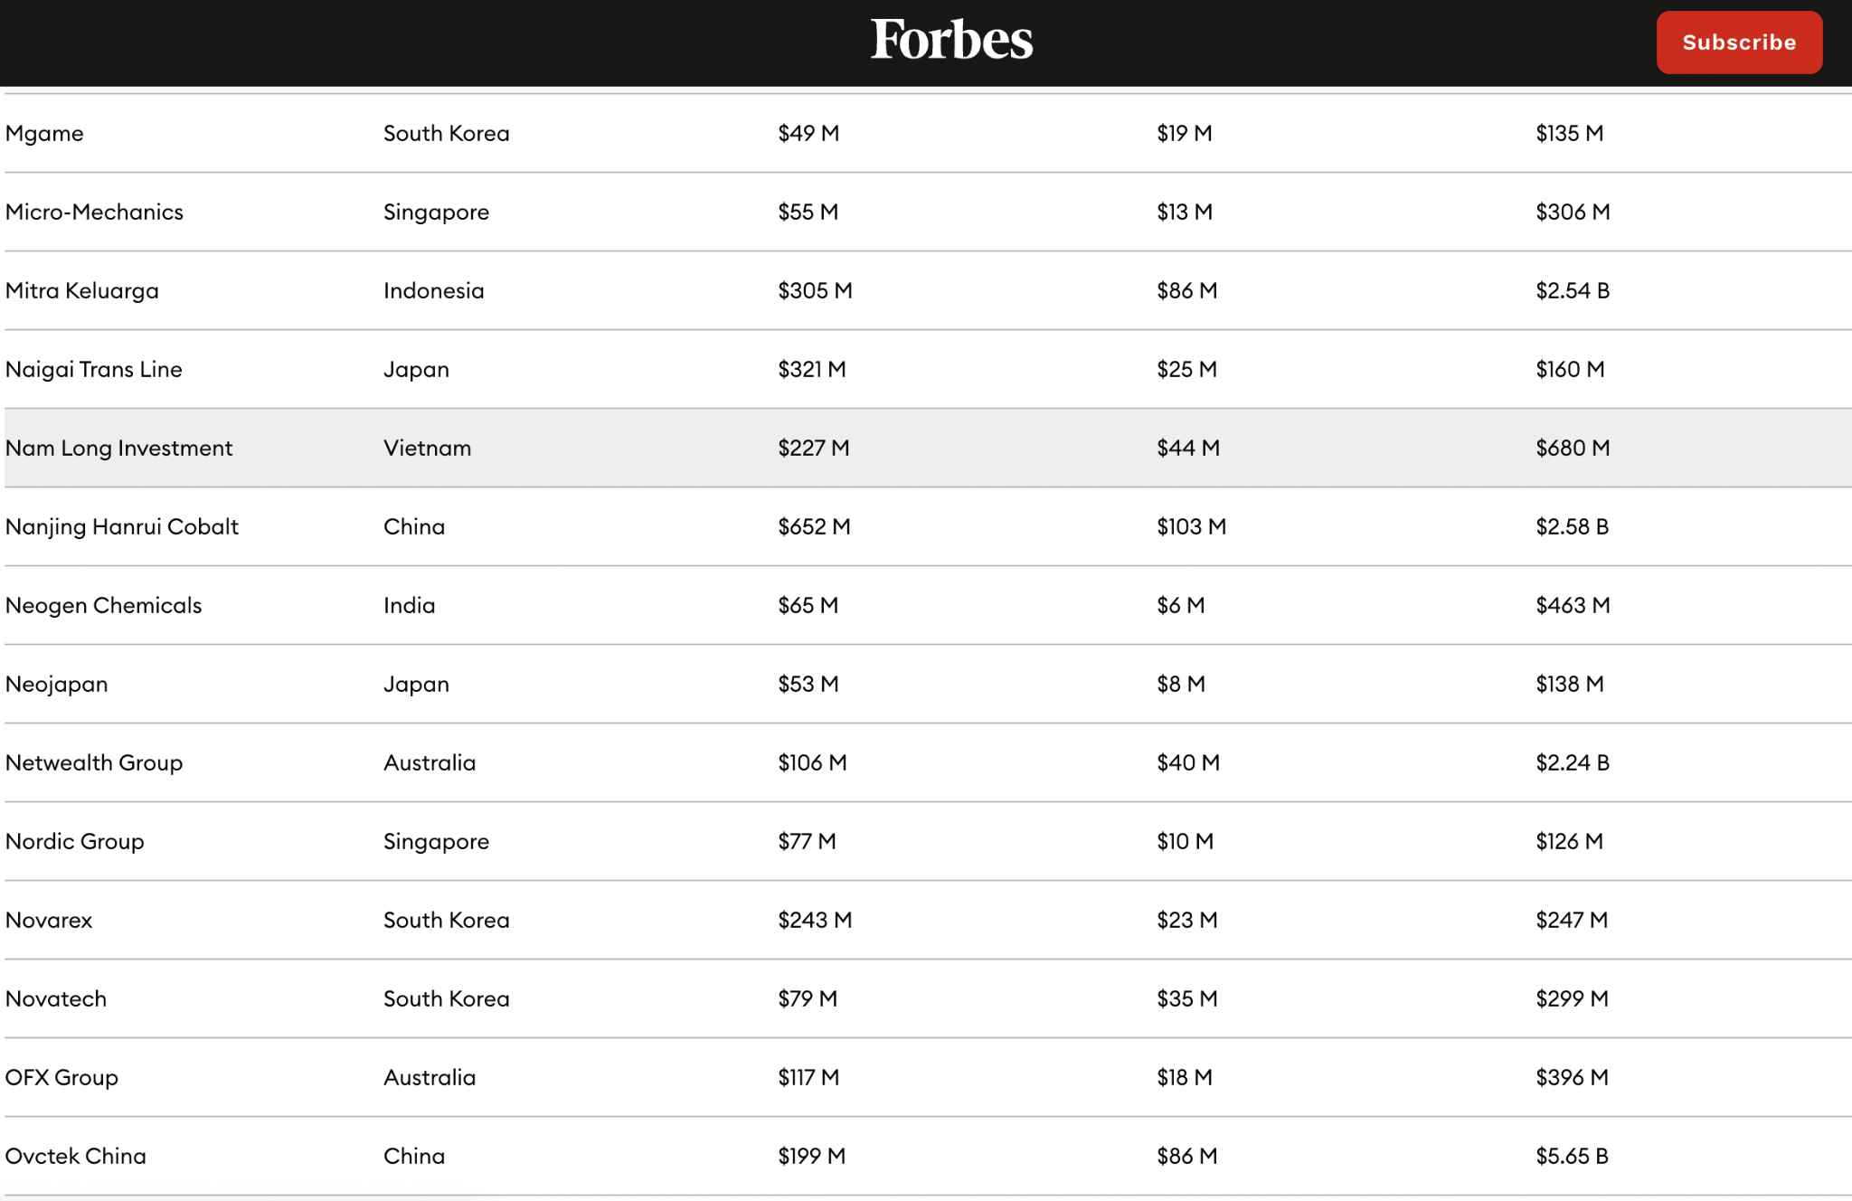
Task: Click the Indonesia country cell
Action: 434,290
